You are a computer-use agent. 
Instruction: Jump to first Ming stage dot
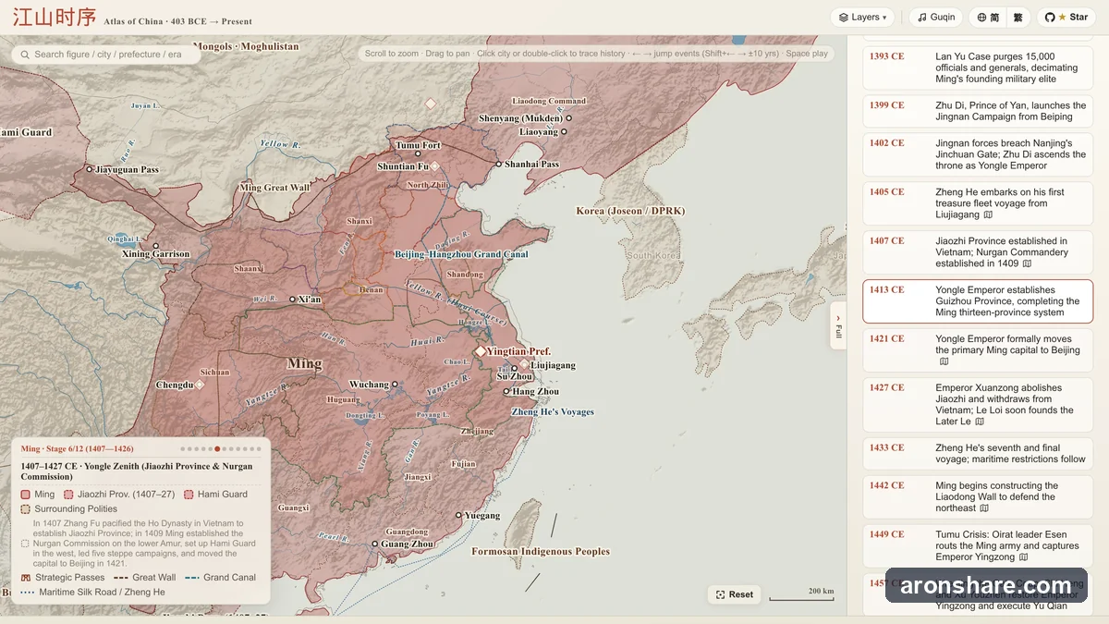click(x=183, y=449)
